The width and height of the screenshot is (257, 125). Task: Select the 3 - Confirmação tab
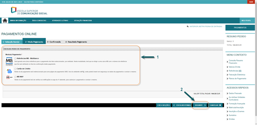click(54, 42)
